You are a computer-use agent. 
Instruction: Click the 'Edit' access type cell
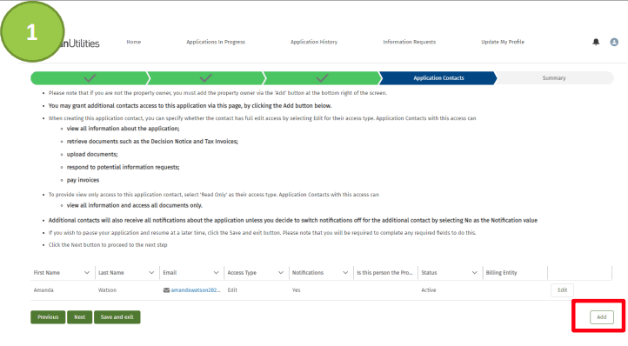click(232, 290)
